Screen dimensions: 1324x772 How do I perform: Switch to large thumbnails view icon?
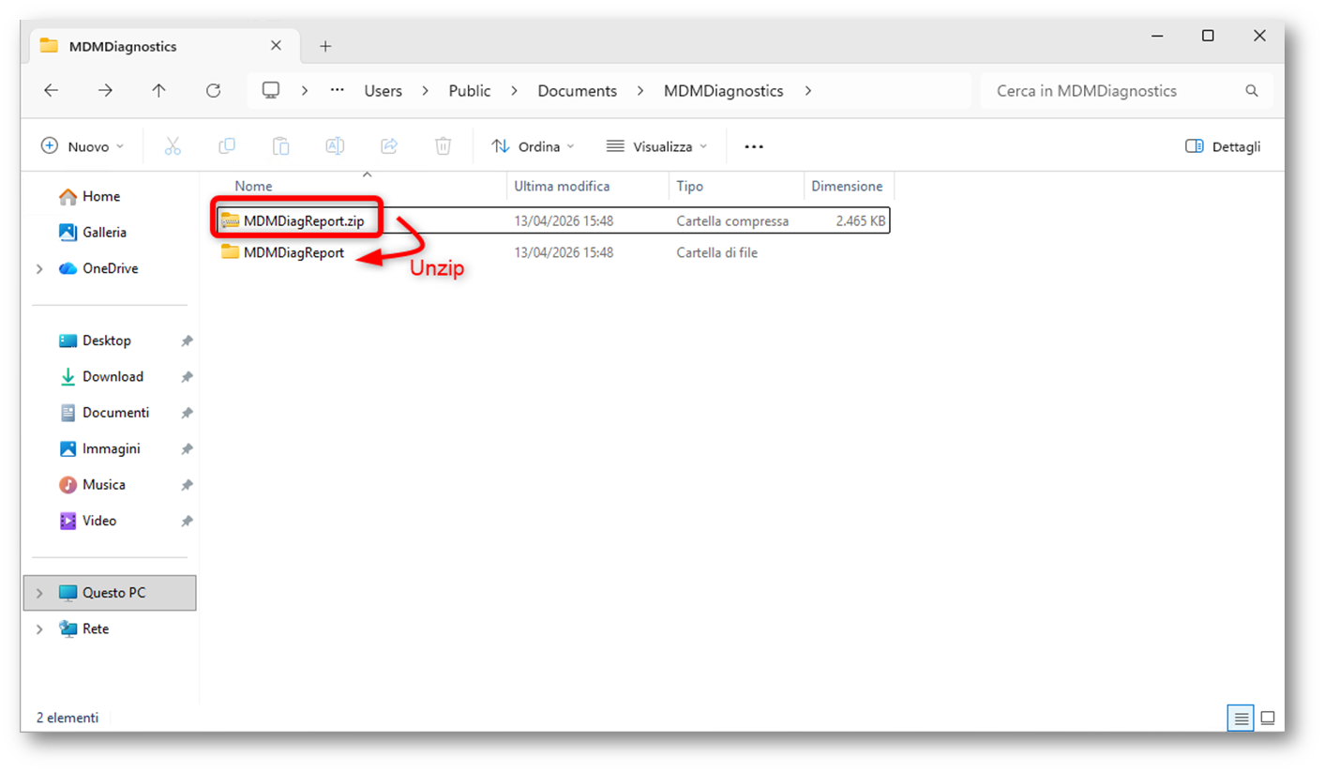tap(1268, 719)
